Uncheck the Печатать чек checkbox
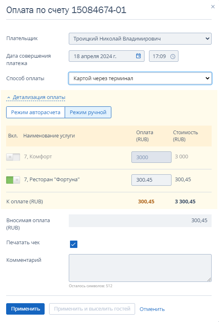 point(74,244)
